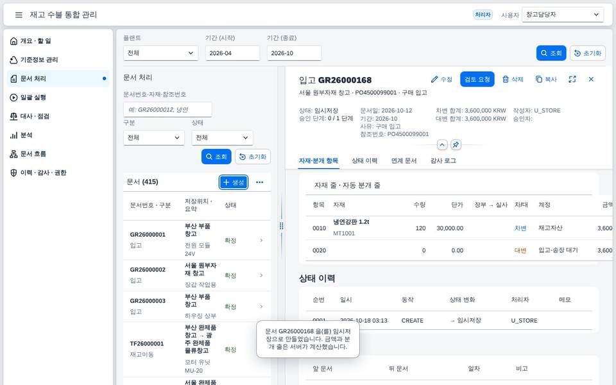Click the top filter bar 초기화 button
Image resolution: width=616 pixels, height=385 pixels.
pyautogui.click(x=588, y=53)
